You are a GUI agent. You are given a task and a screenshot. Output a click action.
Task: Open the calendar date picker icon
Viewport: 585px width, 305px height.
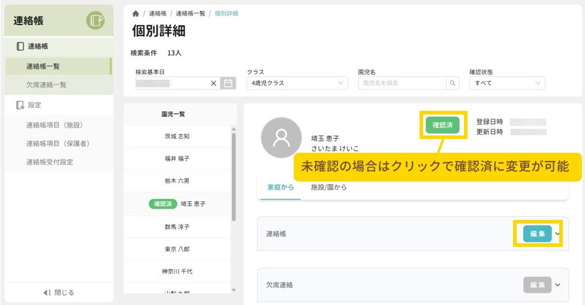(228, 83)
